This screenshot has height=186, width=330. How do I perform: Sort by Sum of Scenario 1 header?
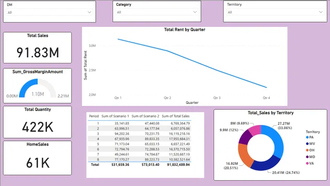[x=115, y=116]
